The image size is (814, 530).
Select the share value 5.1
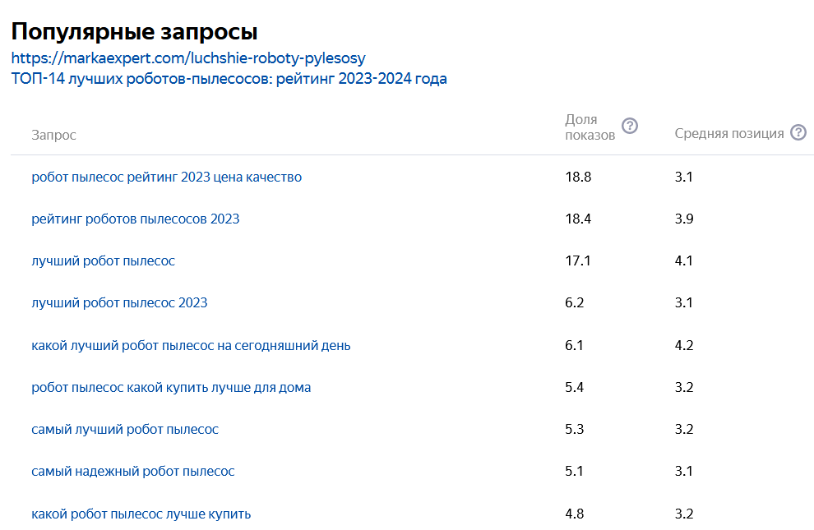coord(574,472)
